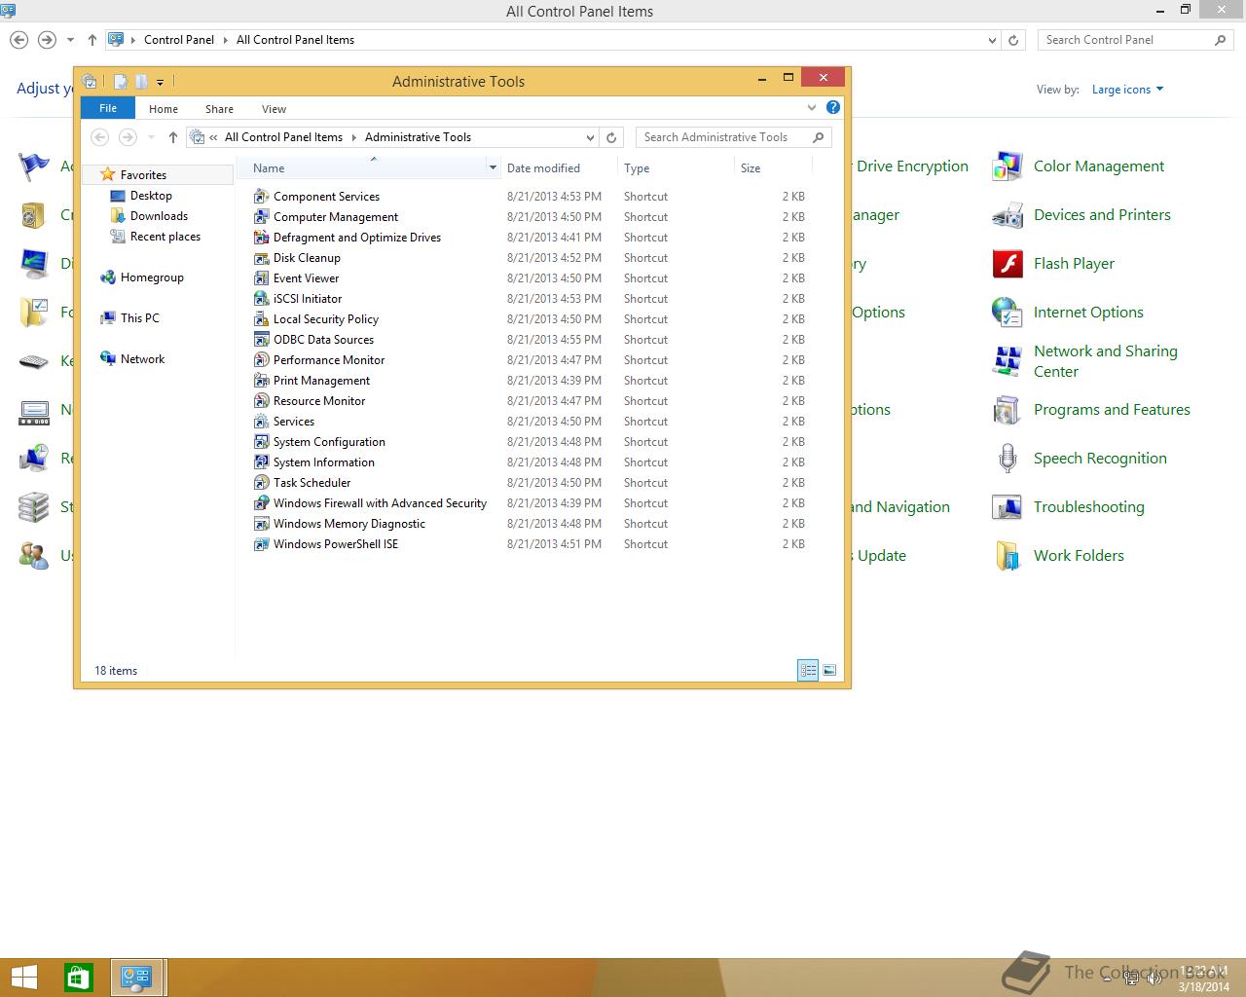1246x997 pixels.
Task: Open Recent locations dropdown in Control Panel
Action: tap(70, 40)
